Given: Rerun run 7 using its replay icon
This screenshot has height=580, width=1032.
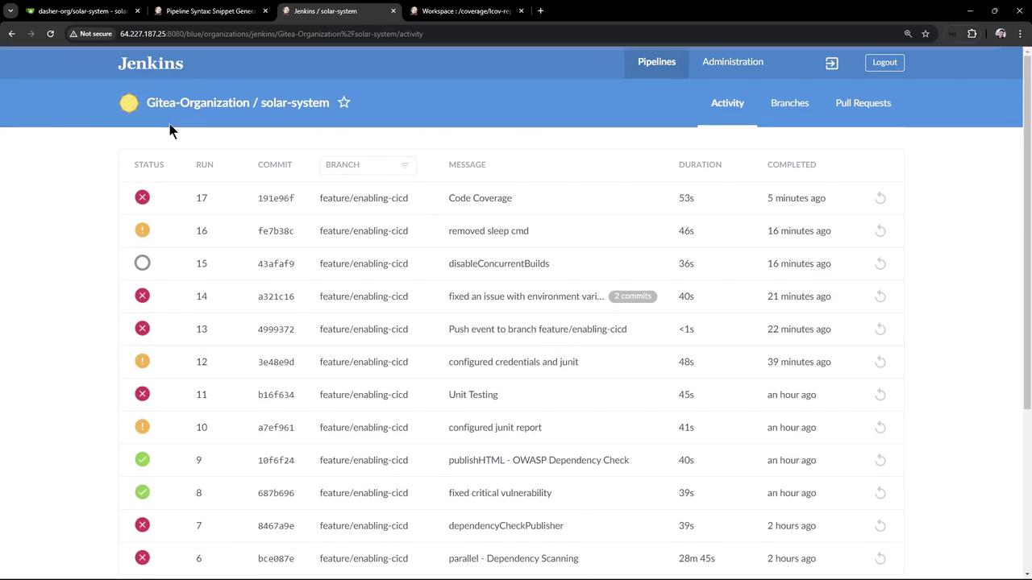Looking at the screenshot, I should point(880,526).
